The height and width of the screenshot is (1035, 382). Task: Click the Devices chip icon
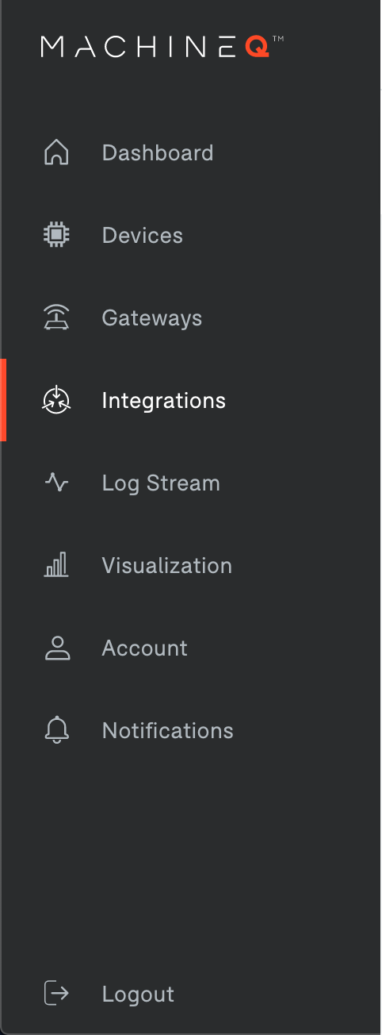coord(56,235)
